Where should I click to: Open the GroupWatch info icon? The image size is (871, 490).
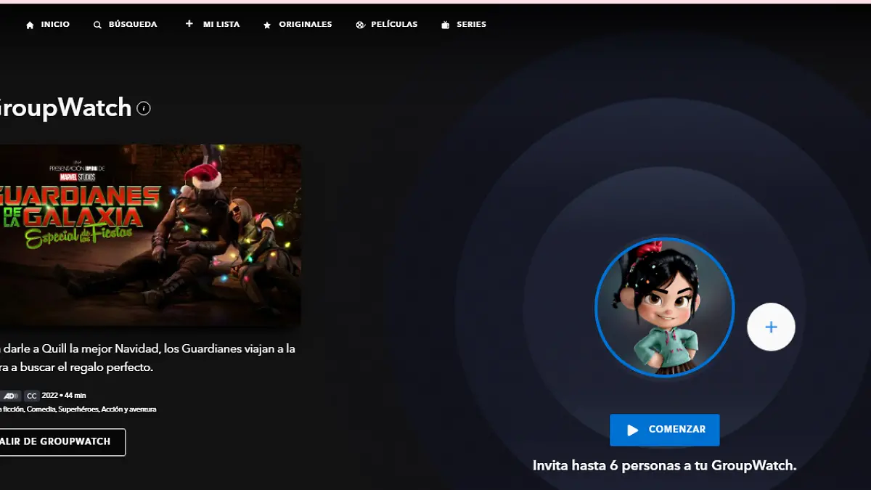pos(143,108)
